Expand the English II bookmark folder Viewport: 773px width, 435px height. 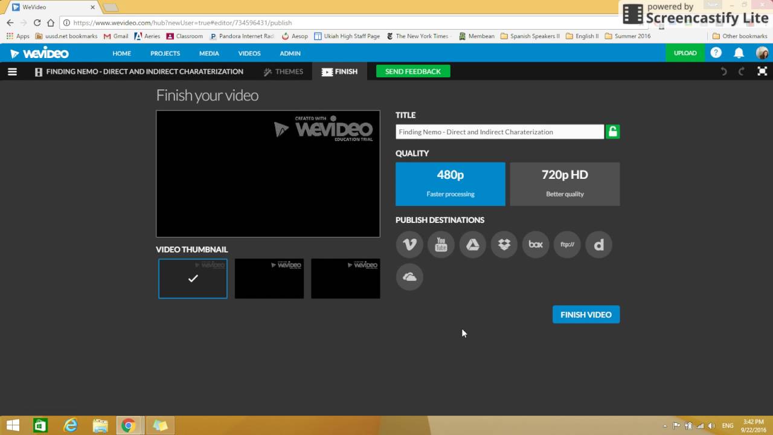pos(582,36)
